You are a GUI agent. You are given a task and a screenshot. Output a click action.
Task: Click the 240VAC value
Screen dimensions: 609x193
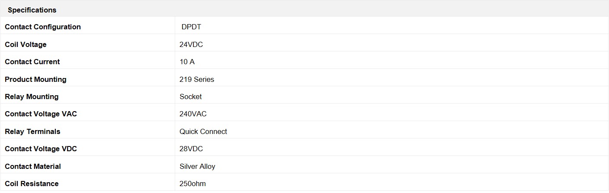(193, 114)
